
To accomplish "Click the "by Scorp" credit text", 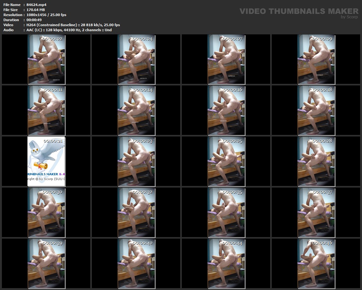I will pyautogui.click(x=349, y=17).
